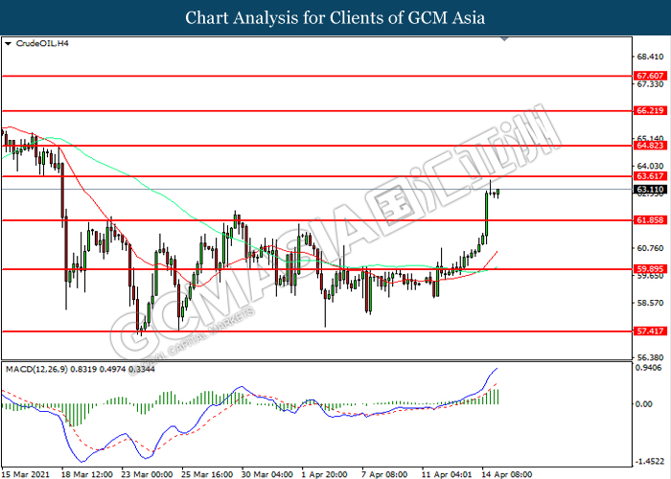Click the Chart Analysis for Clients header title

(335, 18)
